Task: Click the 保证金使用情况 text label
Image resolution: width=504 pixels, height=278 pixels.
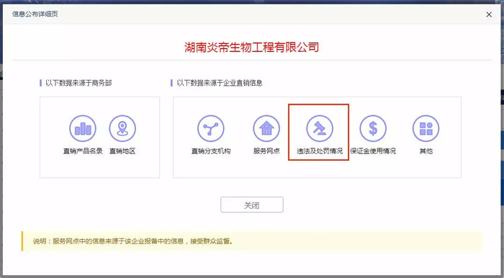Action: tap(373, 151)
